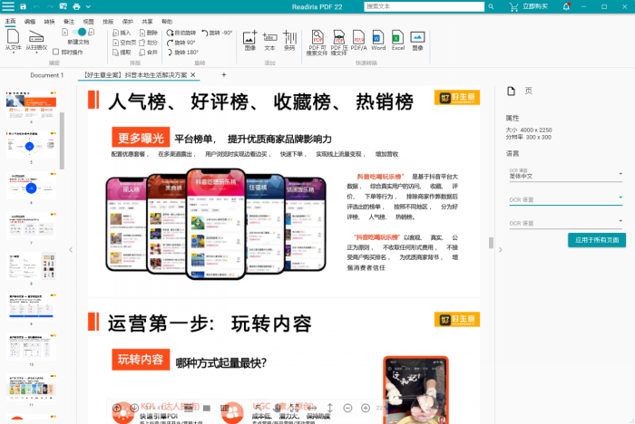Click the search magnifier icon

coord(491,6)
